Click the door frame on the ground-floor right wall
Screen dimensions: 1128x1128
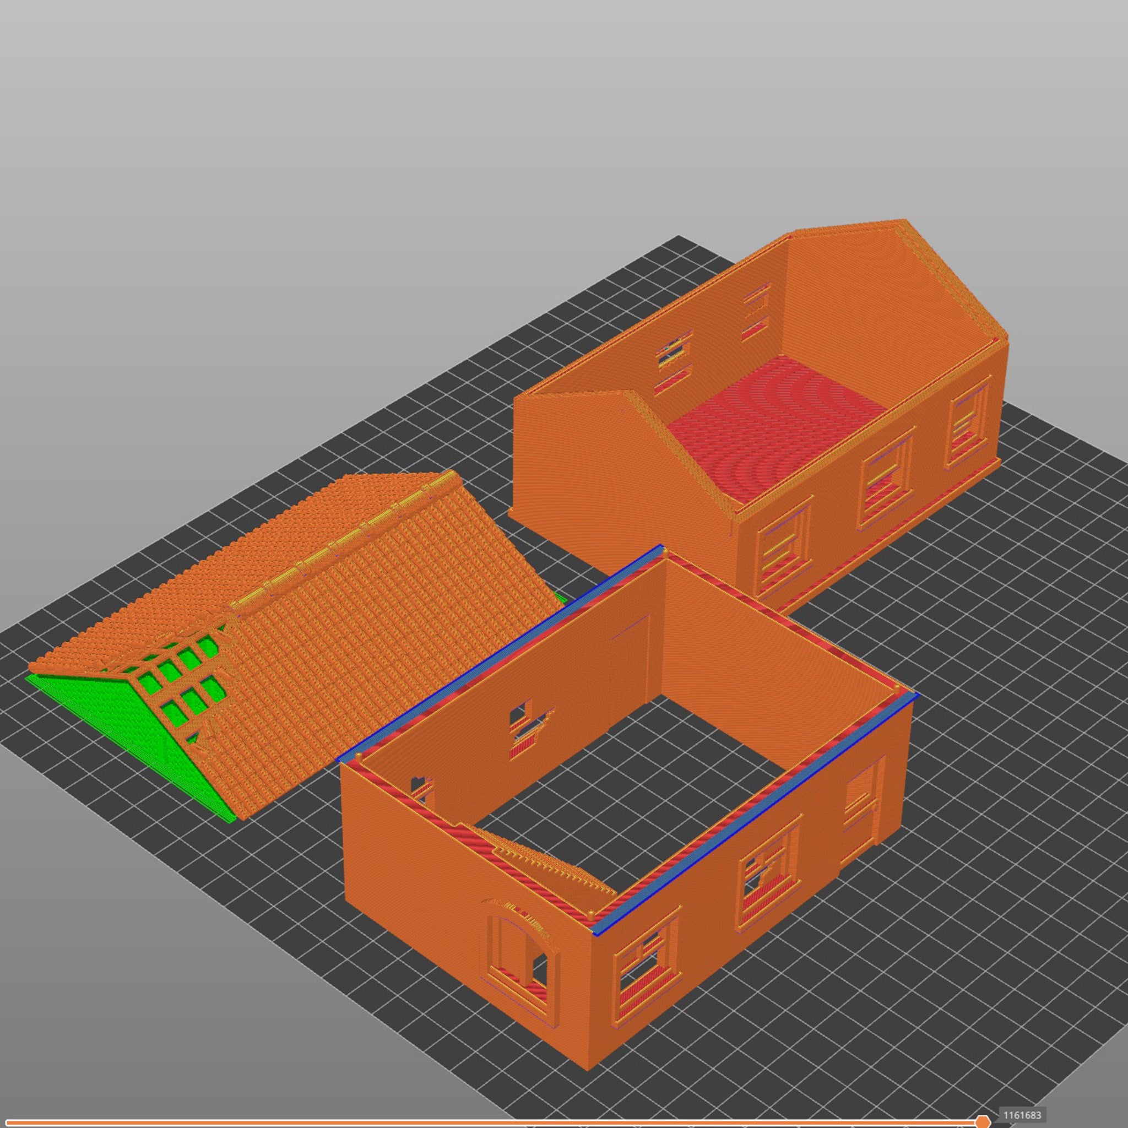click(864, 799)
